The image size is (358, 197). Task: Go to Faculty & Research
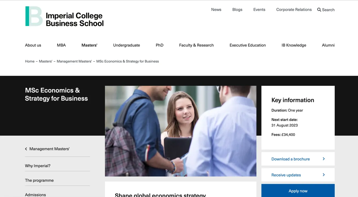click(x=196, y=45)
